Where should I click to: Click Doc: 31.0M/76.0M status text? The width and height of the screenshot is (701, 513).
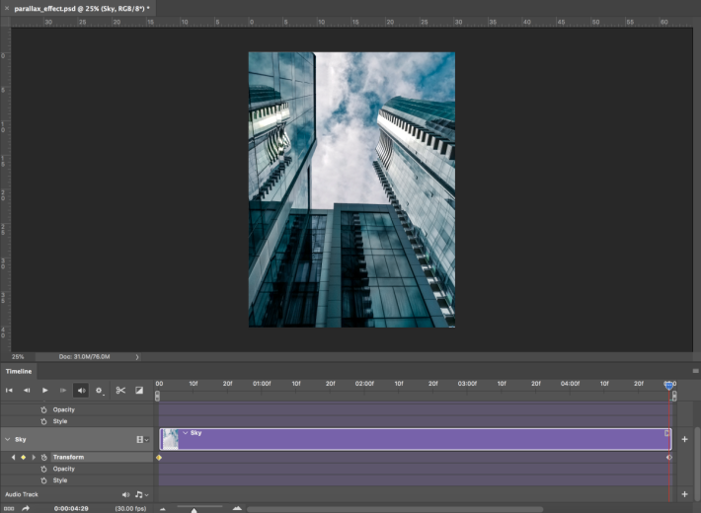84,356
